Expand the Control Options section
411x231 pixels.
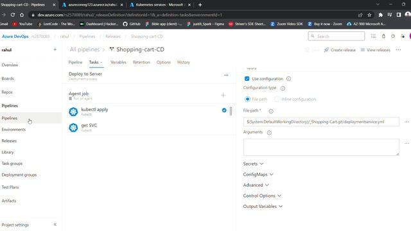(x=262, y=196)
